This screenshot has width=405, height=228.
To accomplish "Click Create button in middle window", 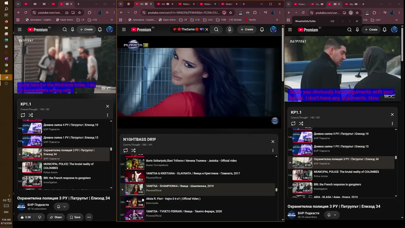I will click(247, 29).
